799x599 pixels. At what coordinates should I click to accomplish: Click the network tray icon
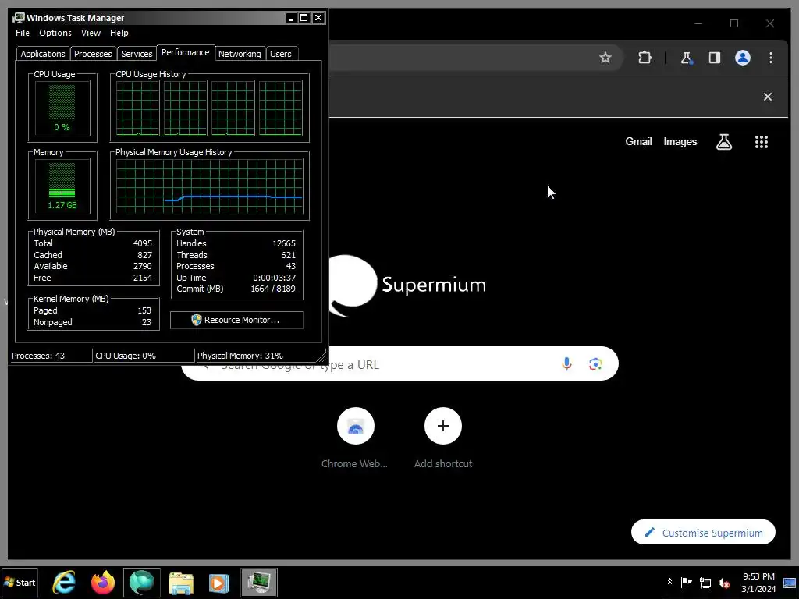tap(705, 582)
